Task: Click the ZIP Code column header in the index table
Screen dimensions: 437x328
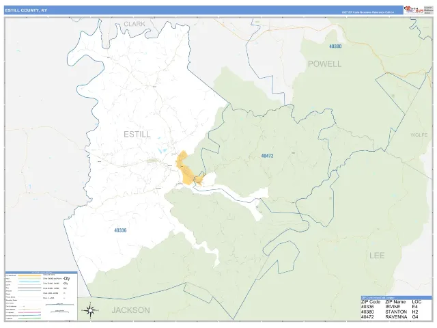Action: [x=370, y=302]
